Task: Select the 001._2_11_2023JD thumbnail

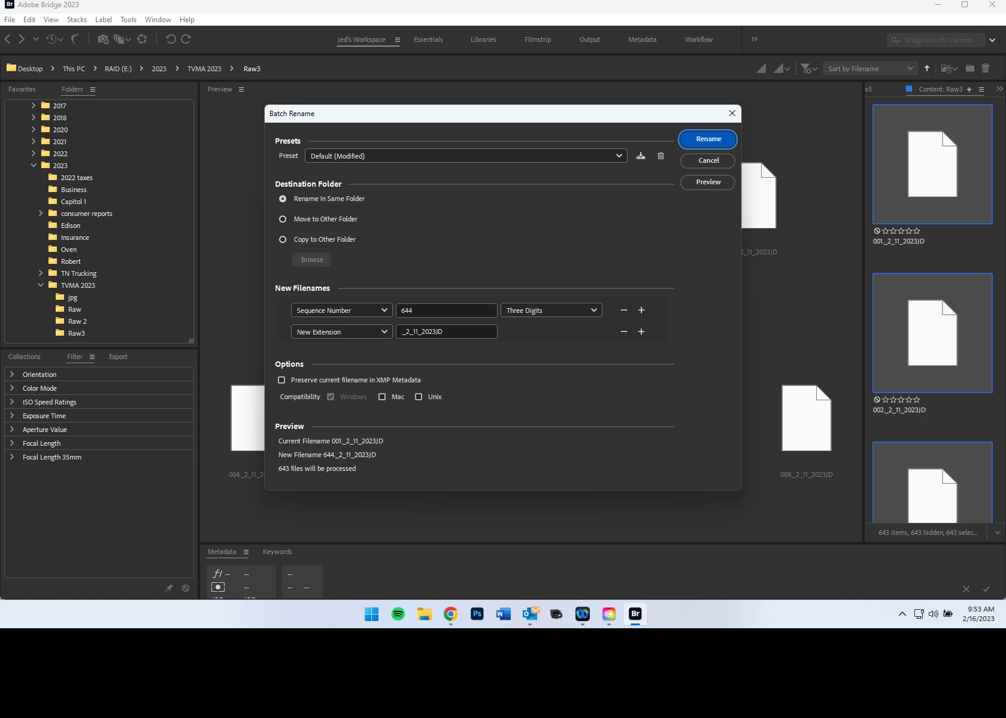Action: 932,165
